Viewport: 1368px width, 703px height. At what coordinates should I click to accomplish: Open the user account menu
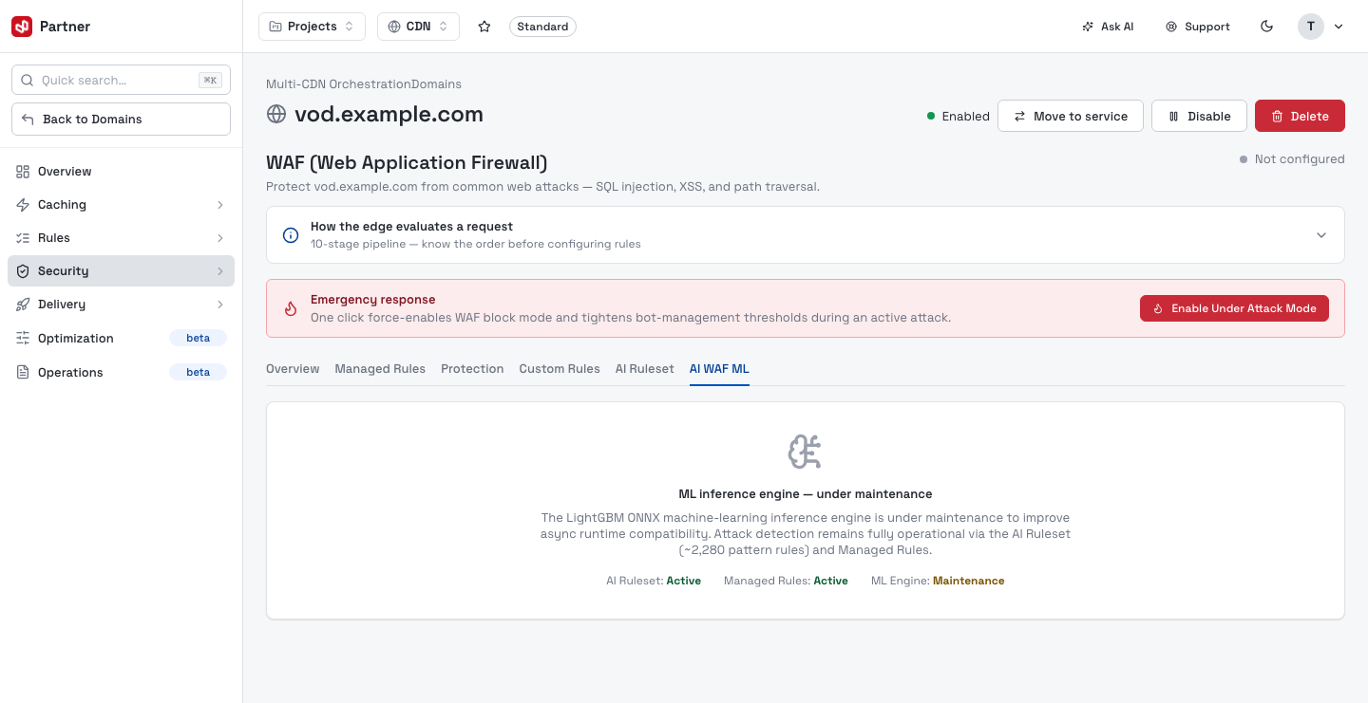click(1321, 27)
